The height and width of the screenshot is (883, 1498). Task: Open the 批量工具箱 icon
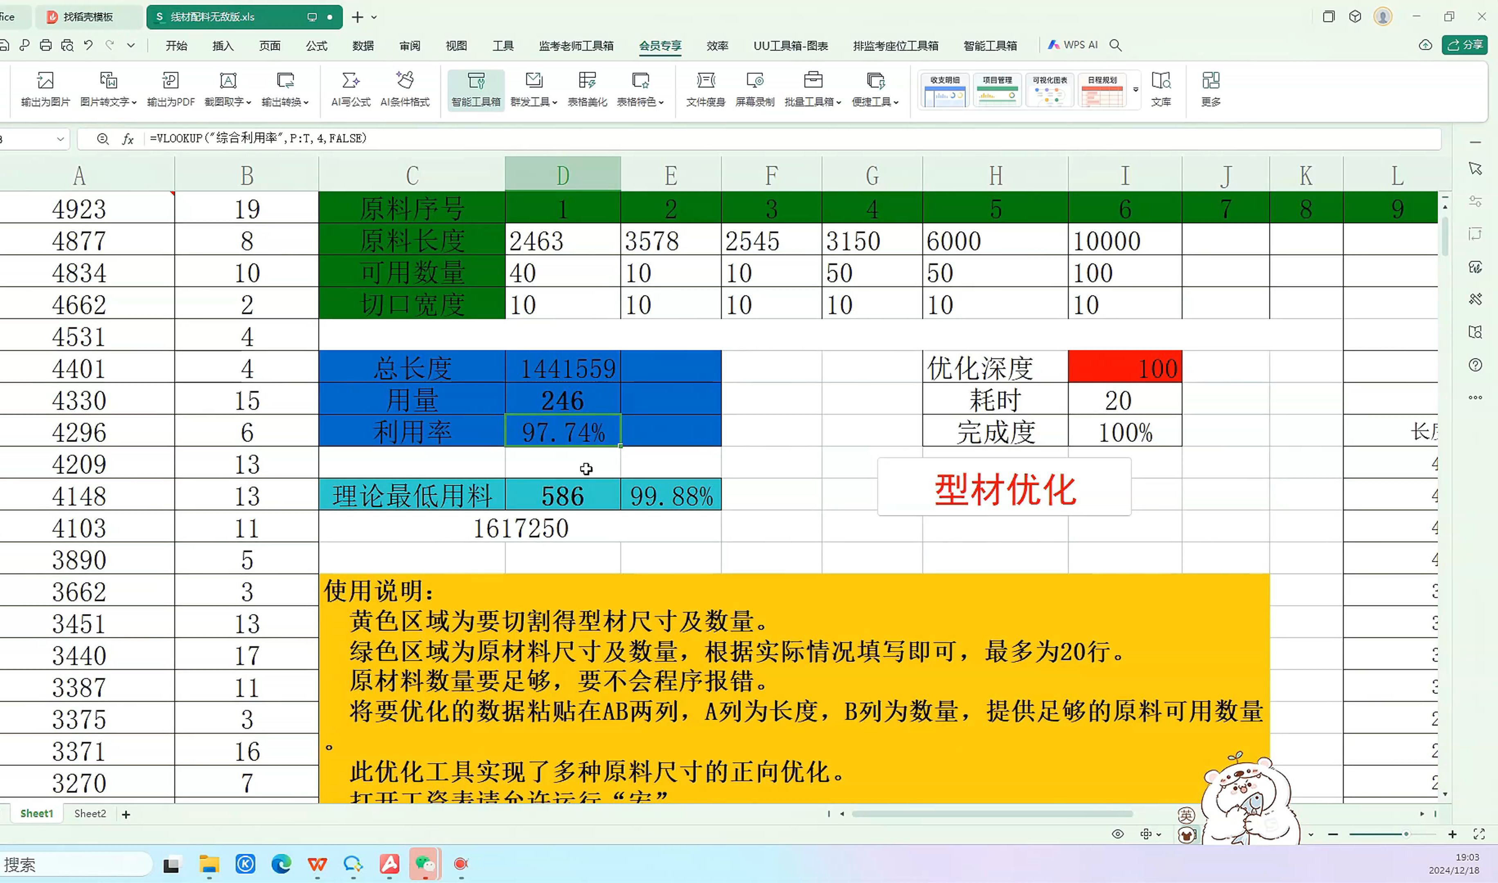click(x=813, y=89)
